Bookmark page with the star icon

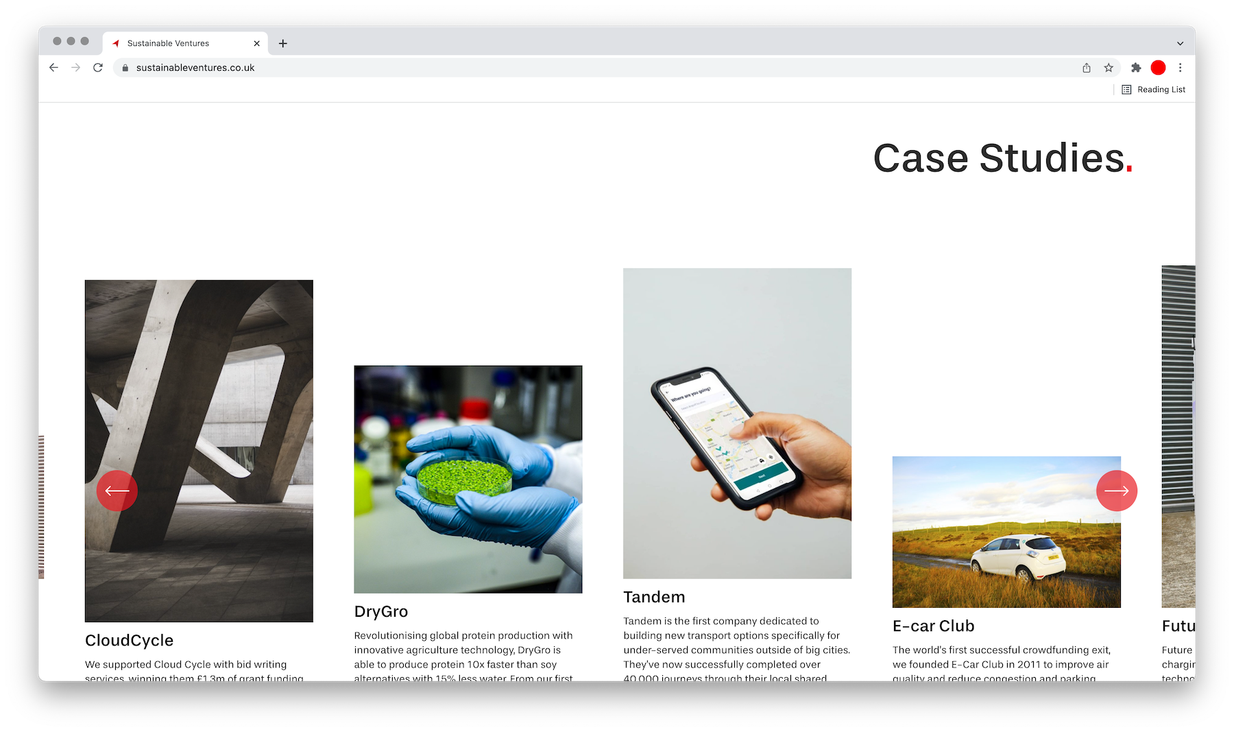pos(1109,67)
